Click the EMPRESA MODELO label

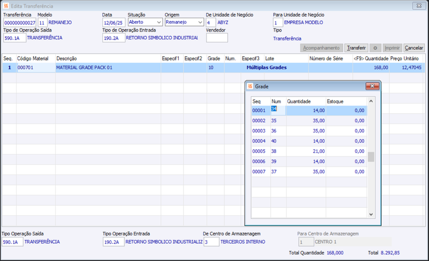tap(304, 23)
